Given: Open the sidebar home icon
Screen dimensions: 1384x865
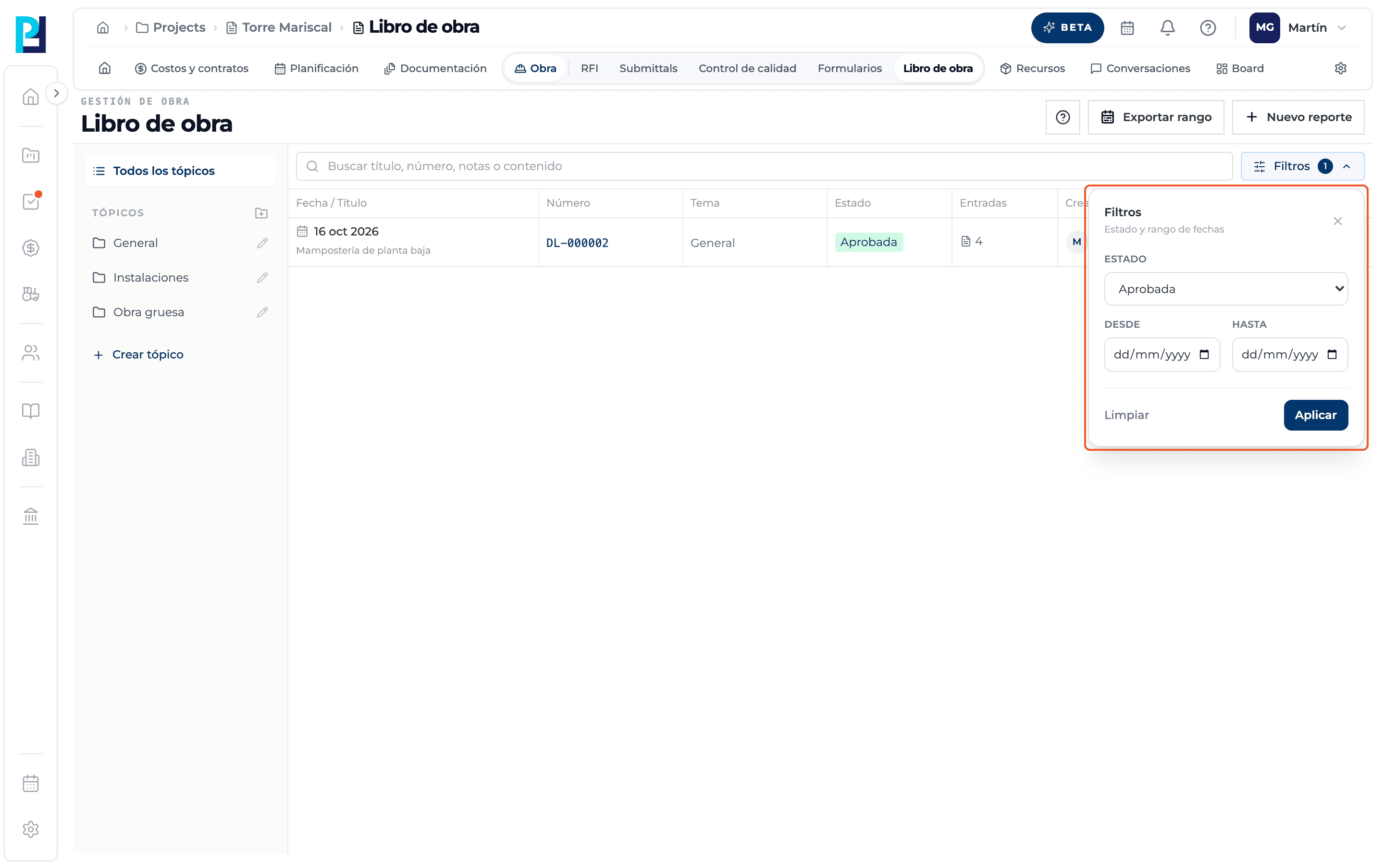Looking at the screenshot, I should [x=30, y=97].
